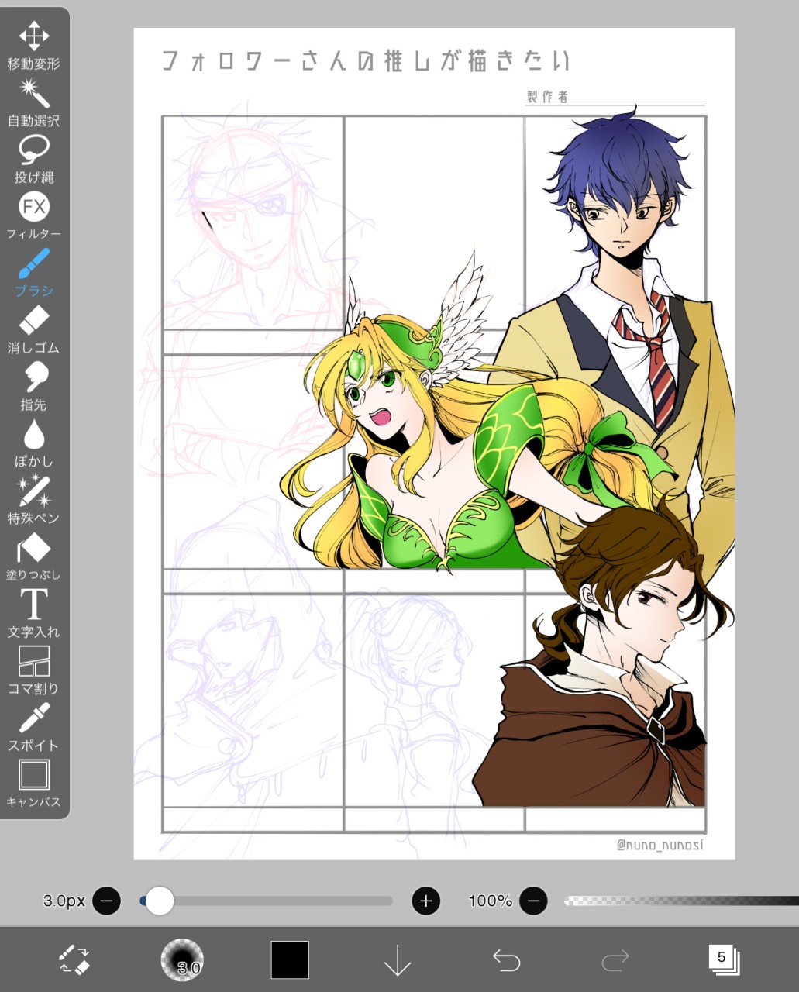Open the black color swatch
Screen dimensions: 799x992
tap(290, 960)
